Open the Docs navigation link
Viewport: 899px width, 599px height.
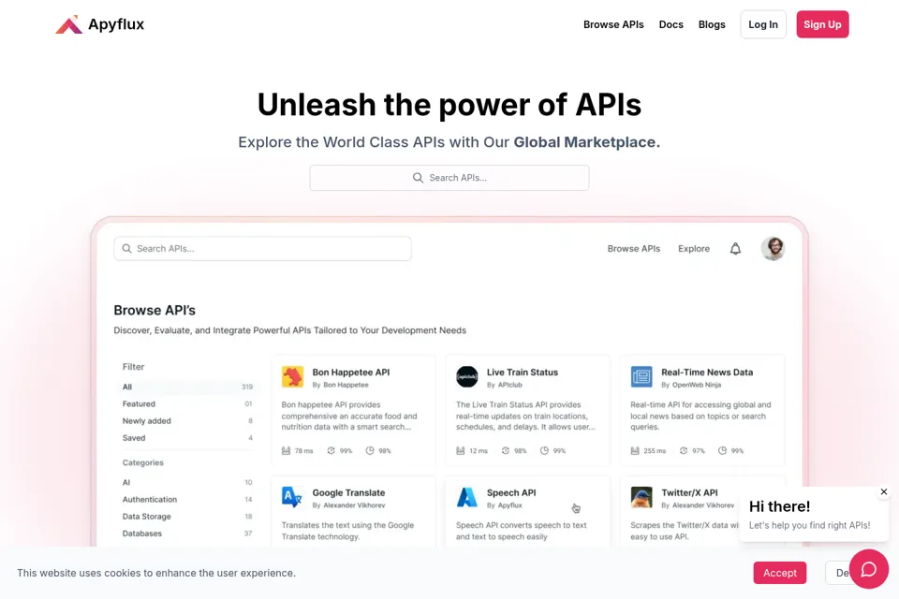[671, 24]
